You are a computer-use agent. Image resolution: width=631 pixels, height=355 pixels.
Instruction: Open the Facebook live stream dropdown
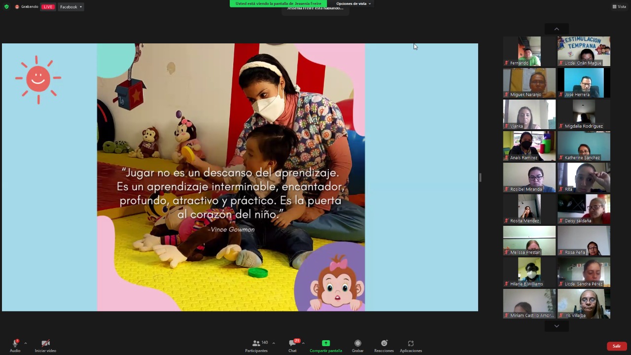[x=71, y=7]
